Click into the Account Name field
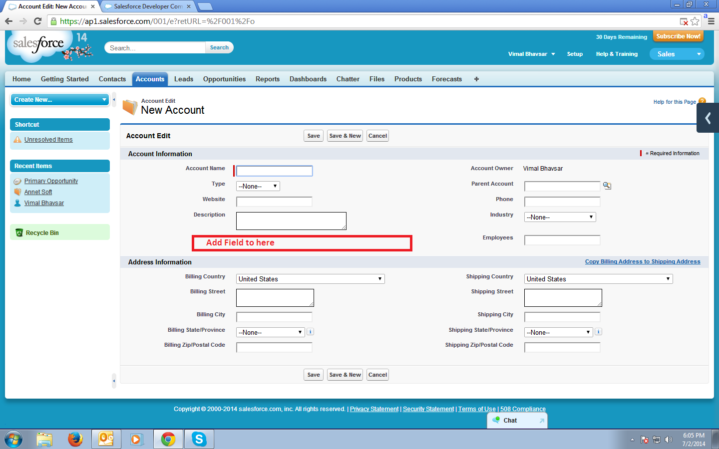Viewport: 719px width, 449px height. [274, 171]
